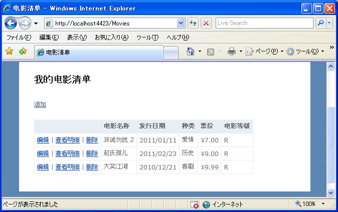Click the 追加 link
This screenshot has height=212, width=338.
(x=40, y=104)
